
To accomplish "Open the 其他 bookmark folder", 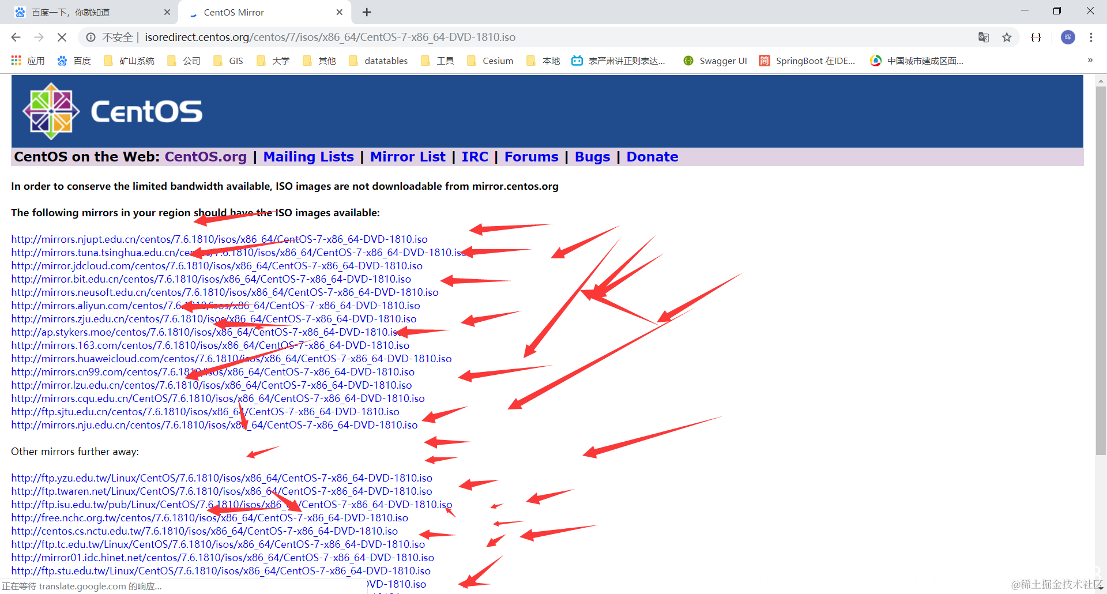I will pos(319,61).
